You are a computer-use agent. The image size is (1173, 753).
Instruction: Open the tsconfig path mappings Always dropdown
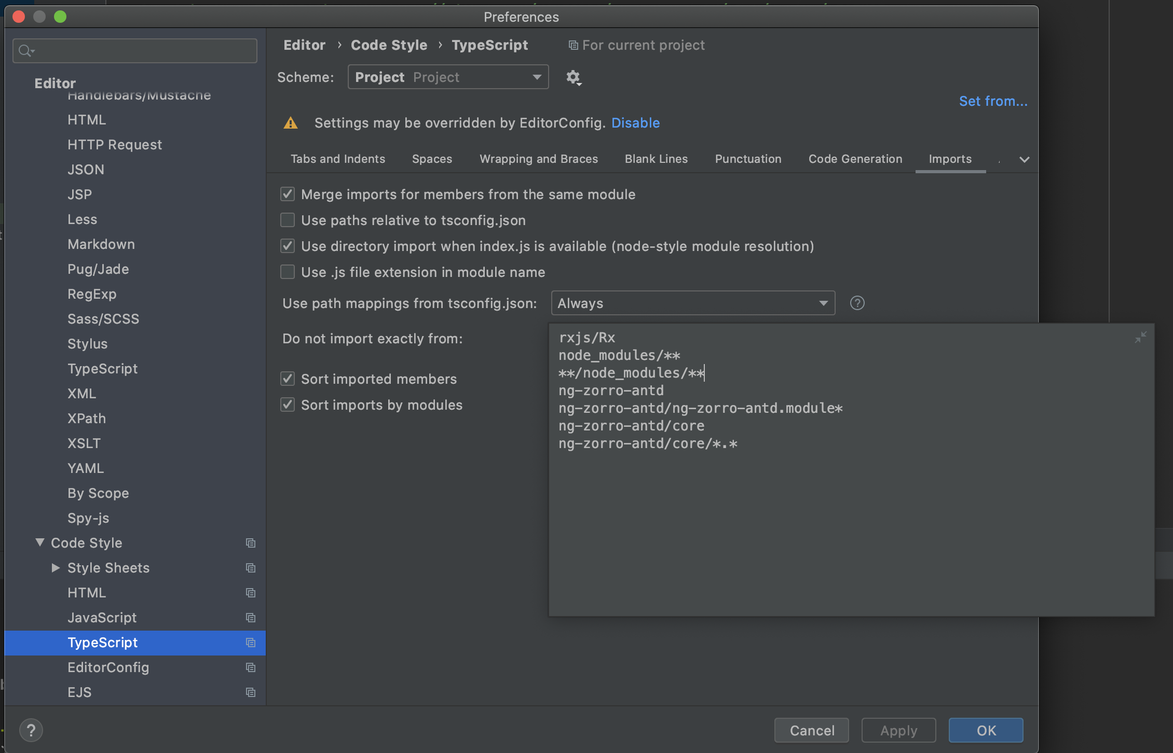(692, 303)
